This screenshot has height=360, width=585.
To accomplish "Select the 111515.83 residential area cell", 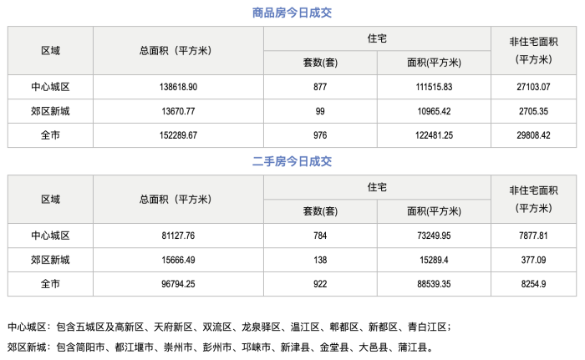I will point(435,87).
